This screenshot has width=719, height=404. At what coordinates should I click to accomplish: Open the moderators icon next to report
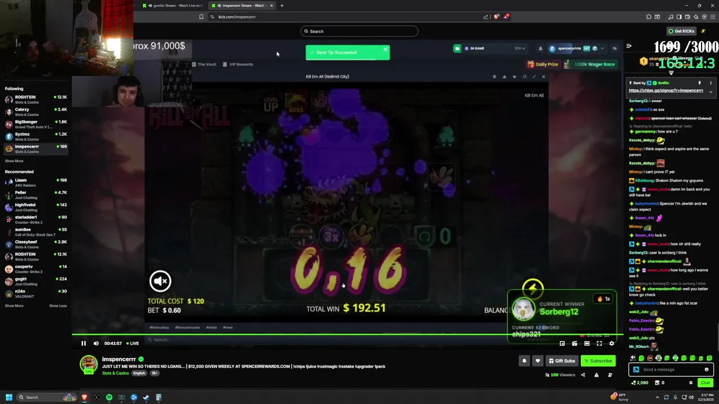[610, 375]
